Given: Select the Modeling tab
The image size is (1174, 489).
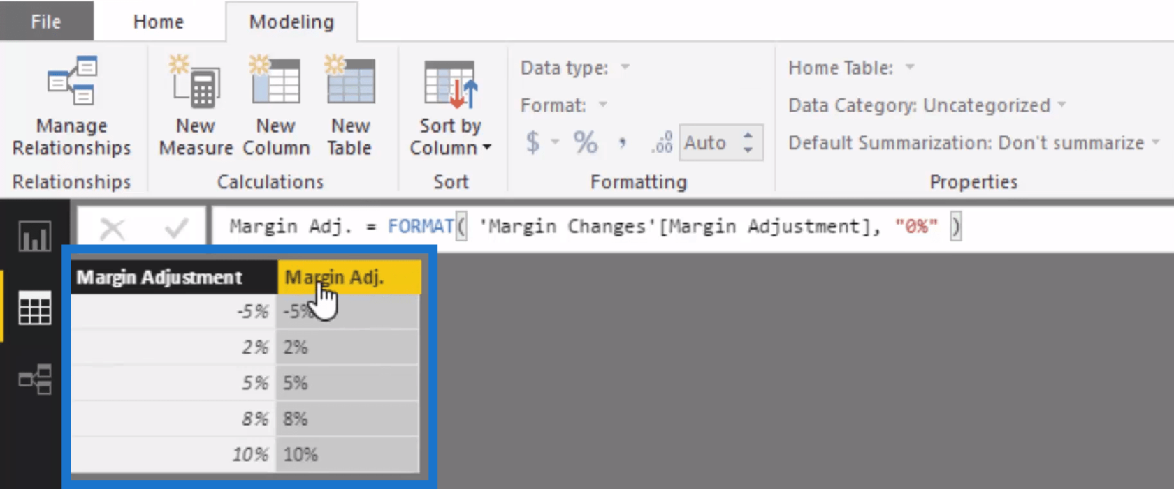Looking at the screenshot, I should (x=291, y=22).
